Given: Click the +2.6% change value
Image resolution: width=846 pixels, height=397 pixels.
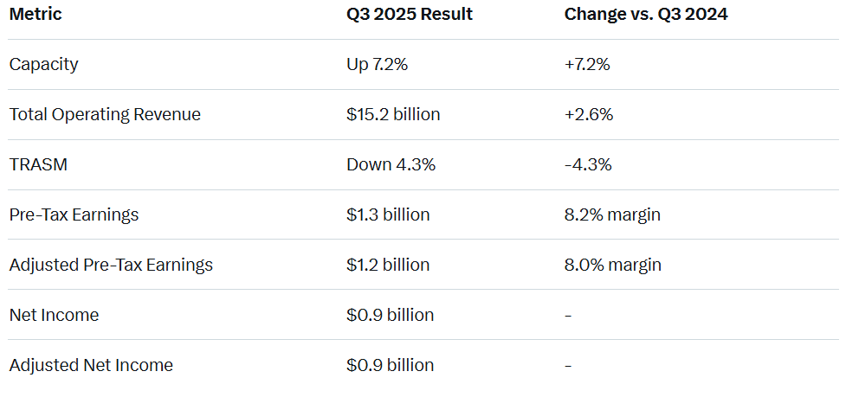Looking at the screenshot, I should [589, 114].
